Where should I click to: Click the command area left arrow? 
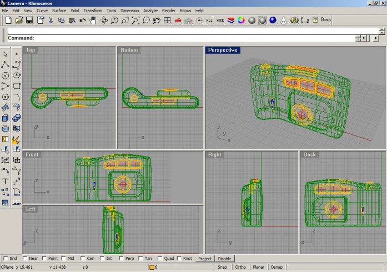click(364, 38)
